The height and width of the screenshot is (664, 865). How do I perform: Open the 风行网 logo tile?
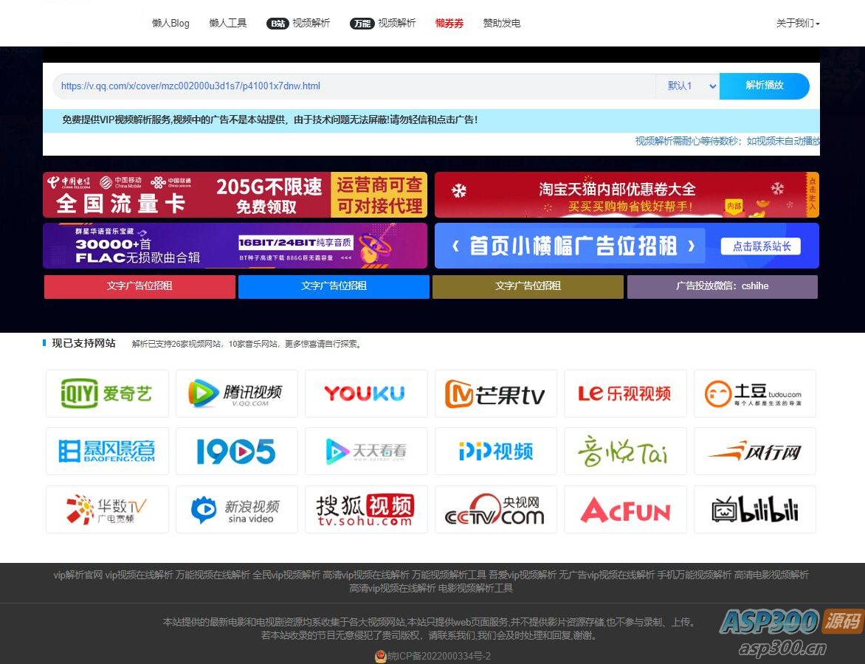755,451
